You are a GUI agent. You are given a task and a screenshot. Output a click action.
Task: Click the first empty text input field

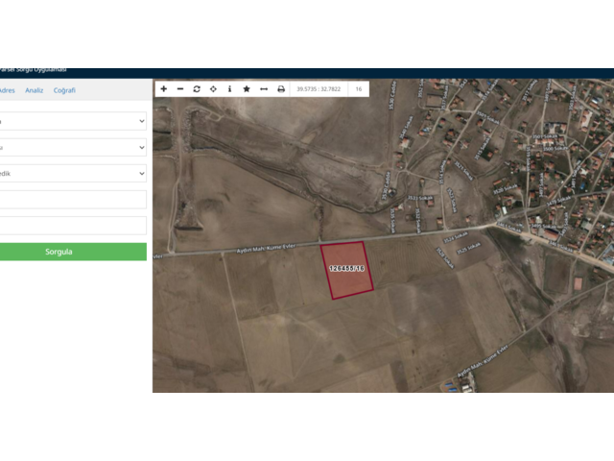(72, 200)
